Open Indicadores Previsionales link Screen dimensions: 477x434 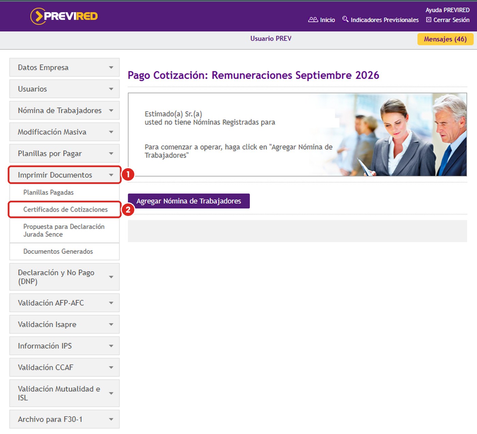pos(385,20)
